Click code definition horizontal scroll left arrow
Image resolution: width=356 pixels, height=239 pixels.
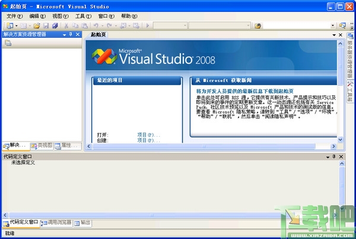point(5,215)
